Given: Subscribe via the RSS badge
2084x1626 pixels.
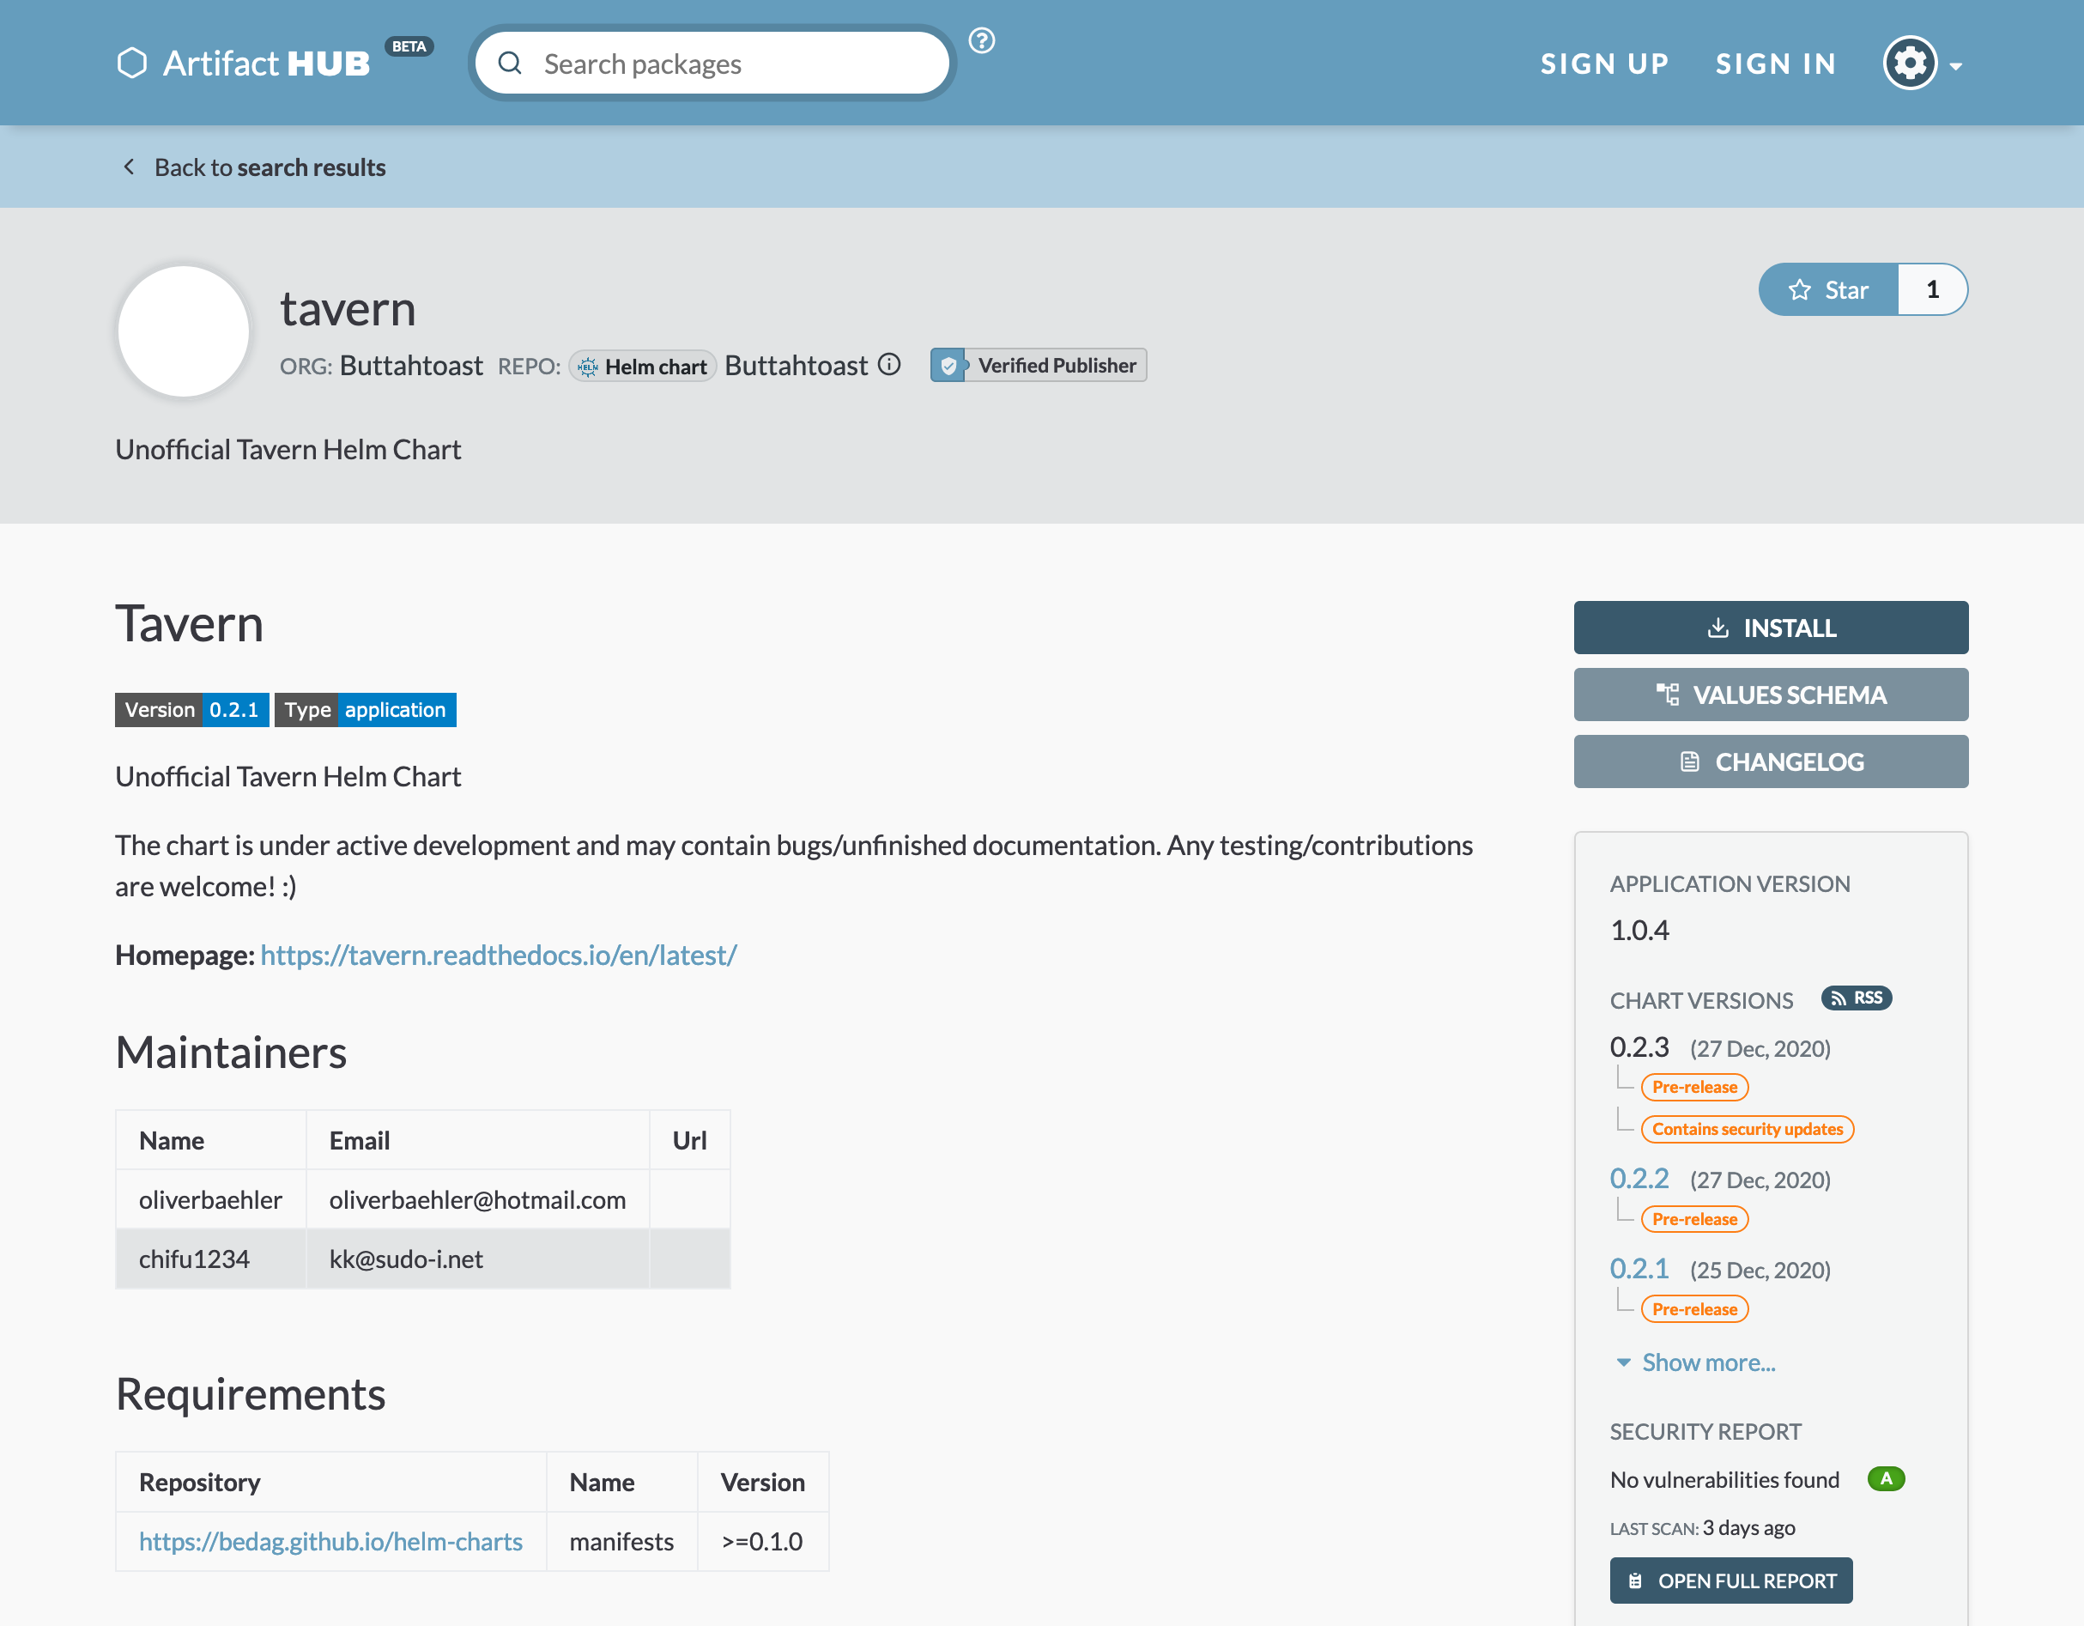Looking at the screenshot, I should [1856, 998].
